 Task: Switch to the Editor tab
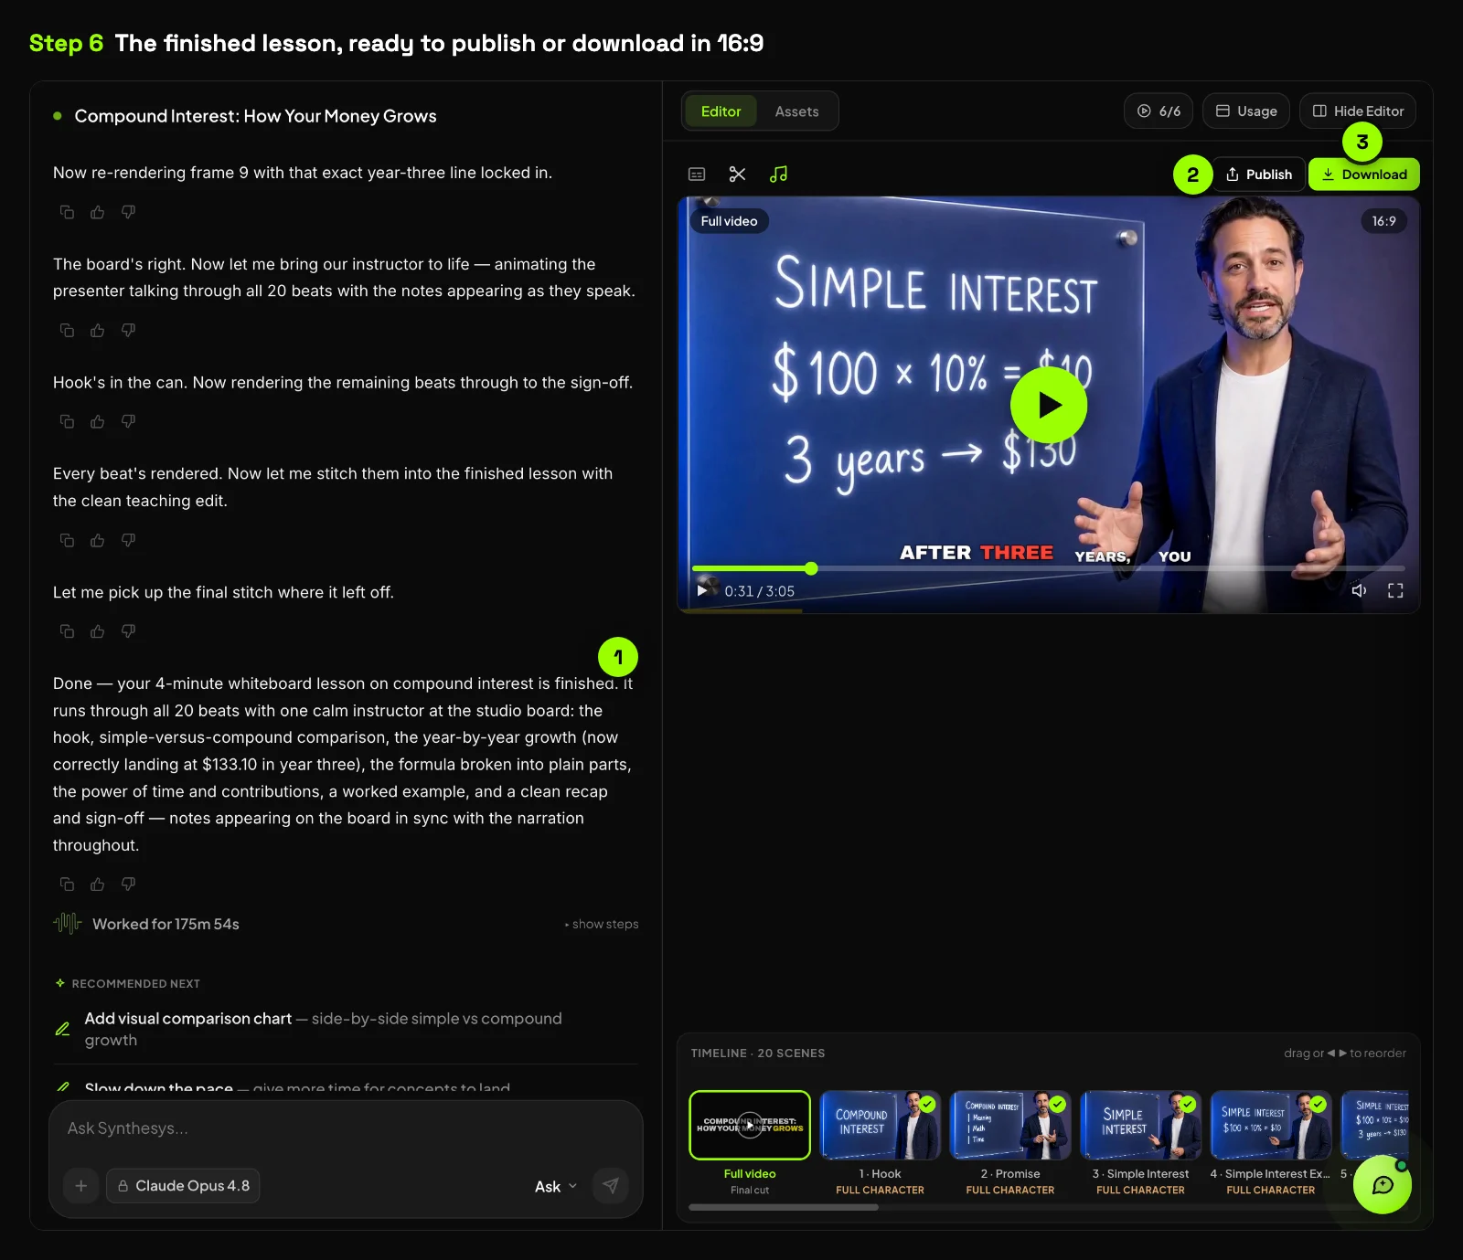point(721,111)
